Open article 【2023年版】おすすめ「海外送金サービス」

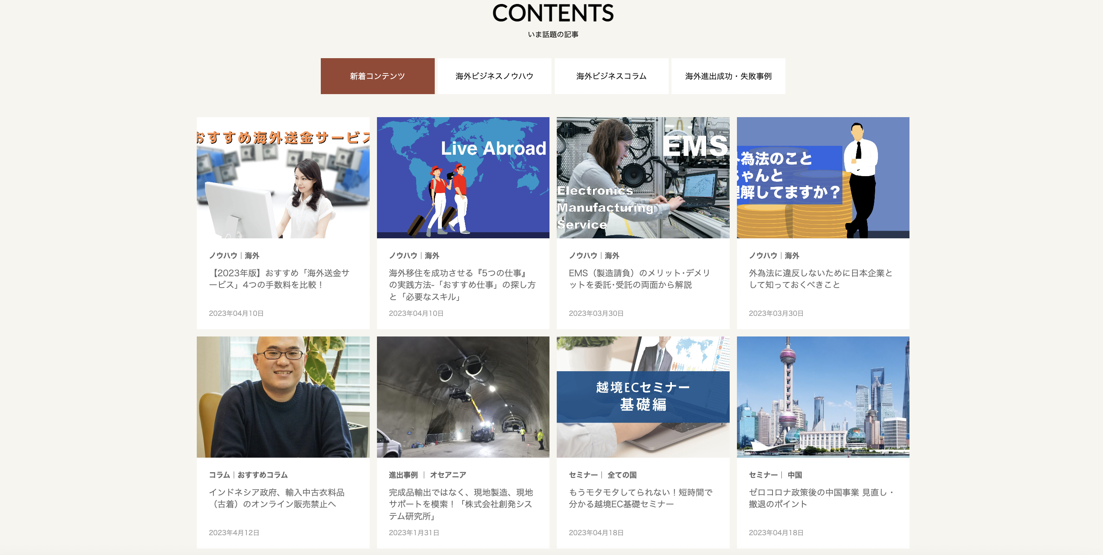coord(279,279)
